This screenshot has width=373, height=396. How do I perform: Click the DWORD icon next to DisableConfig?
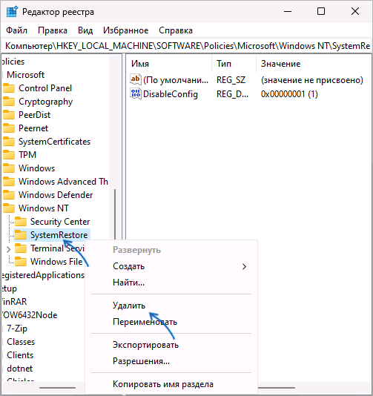point(136,93)
